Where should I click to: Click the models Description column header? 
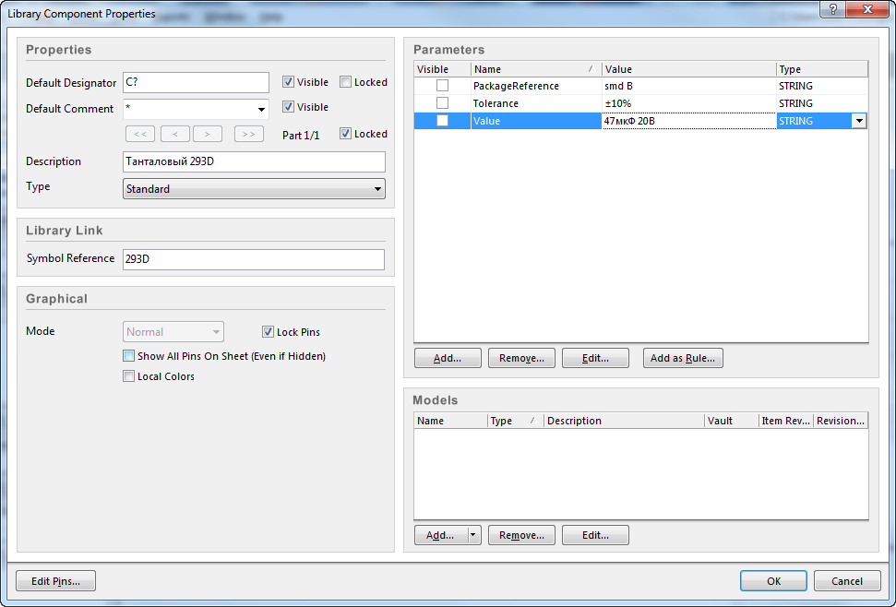tap(624, 421)
